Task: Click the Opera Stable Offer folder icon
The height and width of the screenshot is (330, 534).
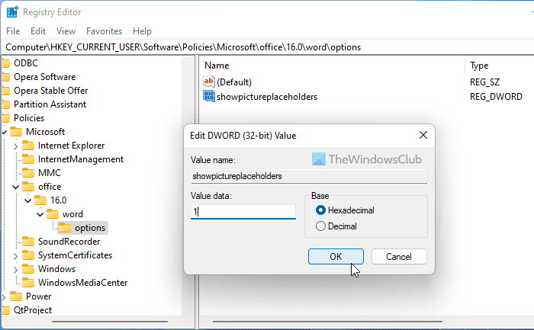Action: click(x=6, y=91)
